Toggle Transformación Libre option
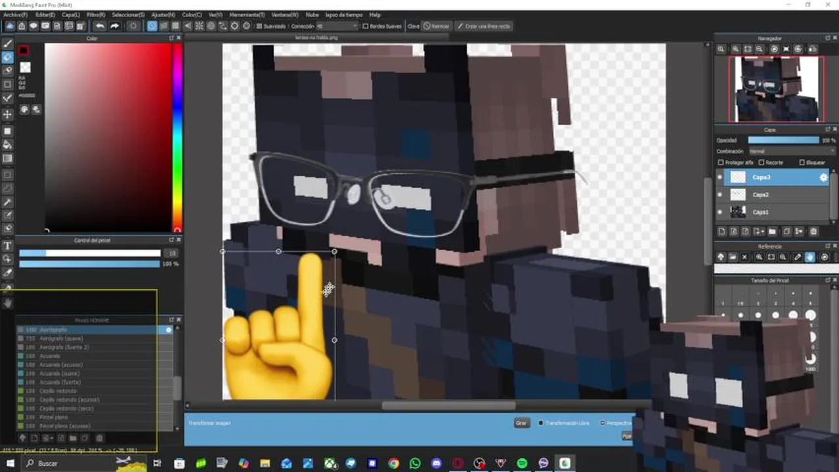The image size is (839, 472). pyautogui.click(x=541, y=423)
